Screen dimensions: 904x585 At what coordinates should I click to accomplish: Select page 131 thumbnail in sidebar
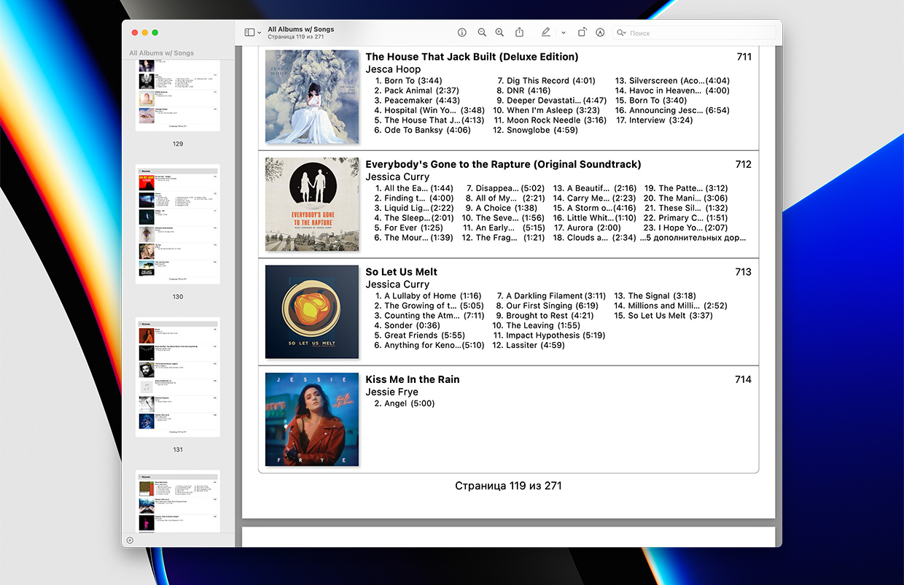(178, 377)
